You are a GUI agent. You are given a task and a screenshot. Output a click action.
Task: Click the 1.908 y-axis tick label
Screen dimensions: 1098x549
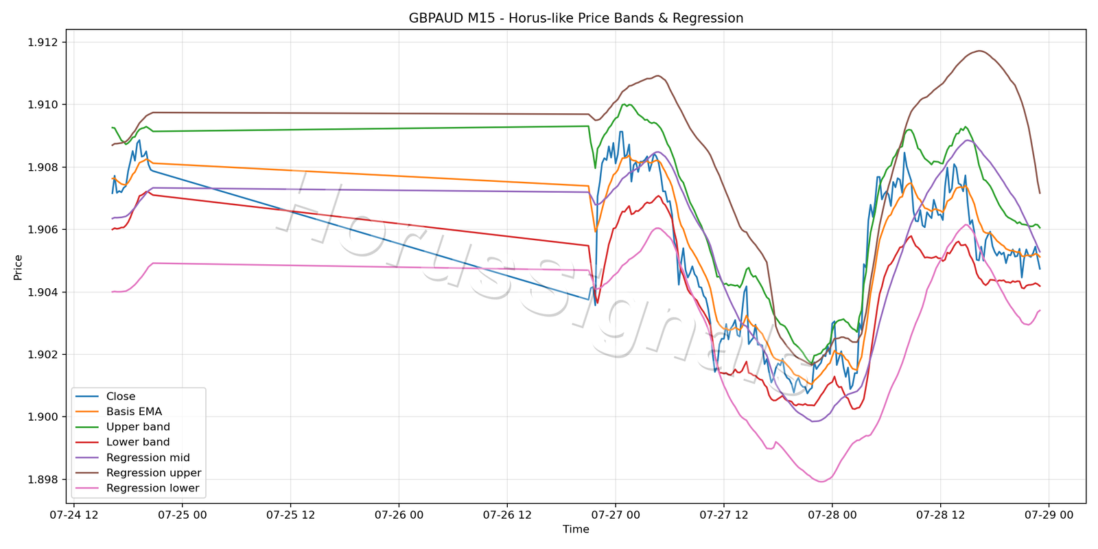[x=43, y=167]
